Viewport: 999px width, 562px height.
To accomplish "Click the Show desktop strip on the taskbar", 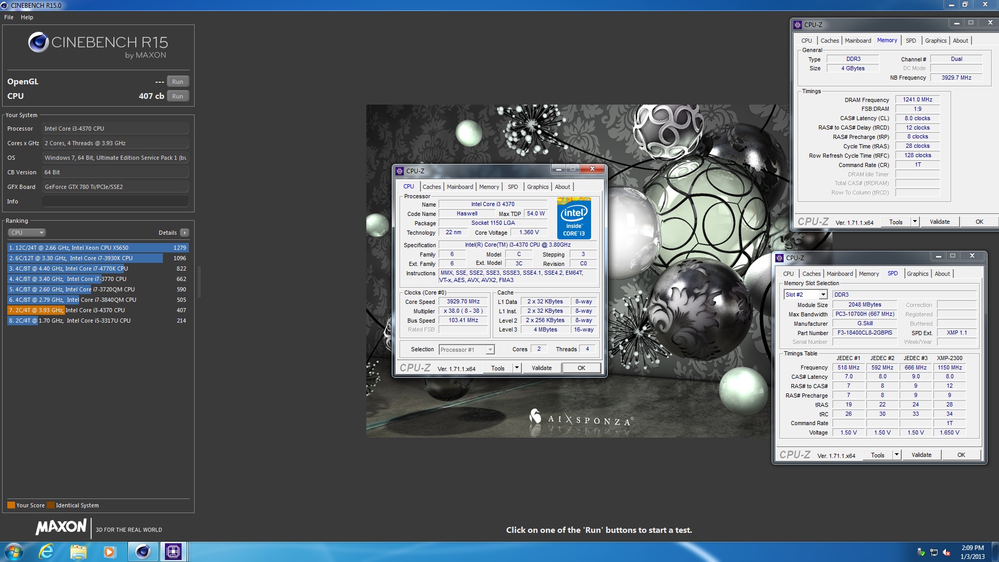I will pyautogui.click(x=995, y=552).
